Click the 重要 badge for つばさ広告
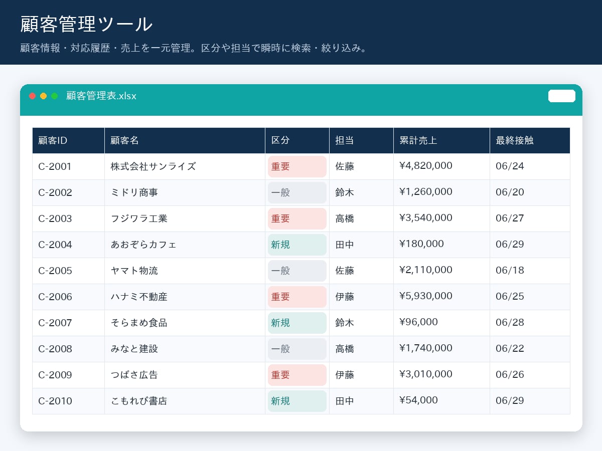Viewport: 602px width, 451px height. [297, 375]
